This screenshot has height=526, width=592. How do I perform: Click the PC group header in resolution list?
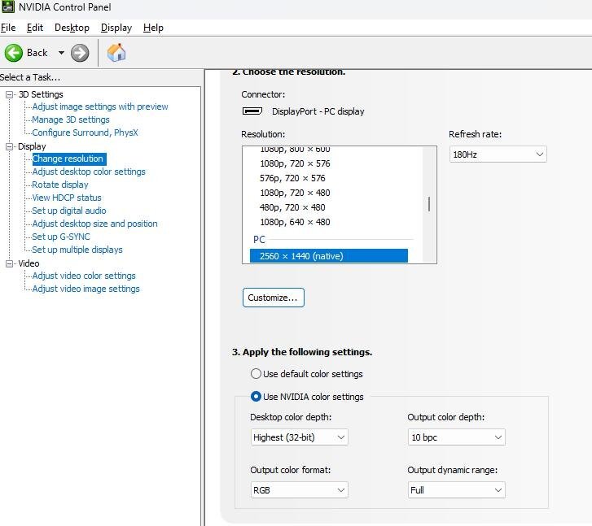[x=259, y=240]
